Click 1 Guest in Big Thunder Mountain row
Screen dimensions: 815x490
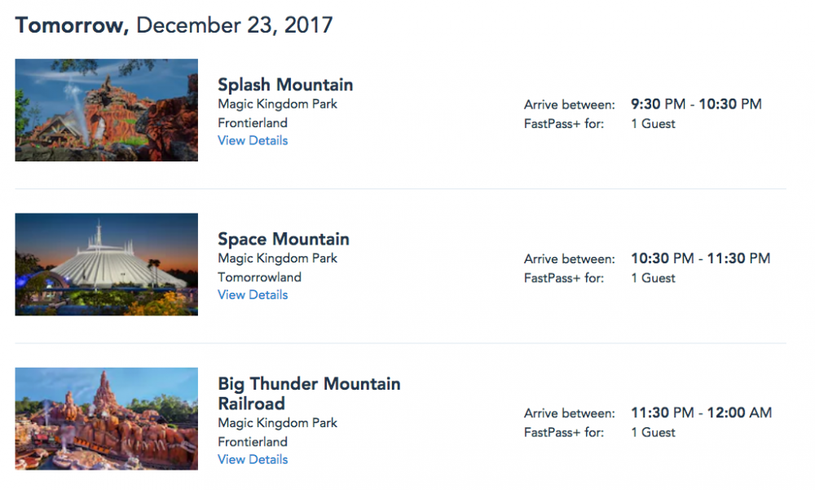pos(653,432)
